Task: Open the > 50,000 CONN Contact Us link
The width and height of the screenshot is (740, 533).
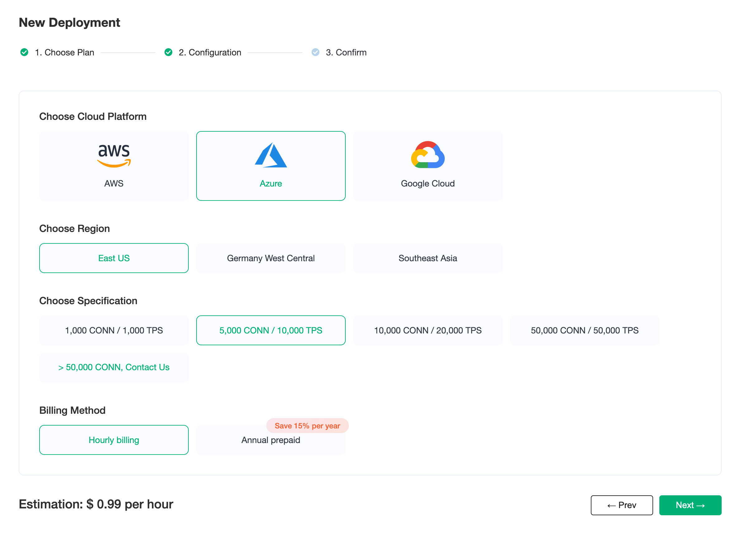Action: point(114,367)
